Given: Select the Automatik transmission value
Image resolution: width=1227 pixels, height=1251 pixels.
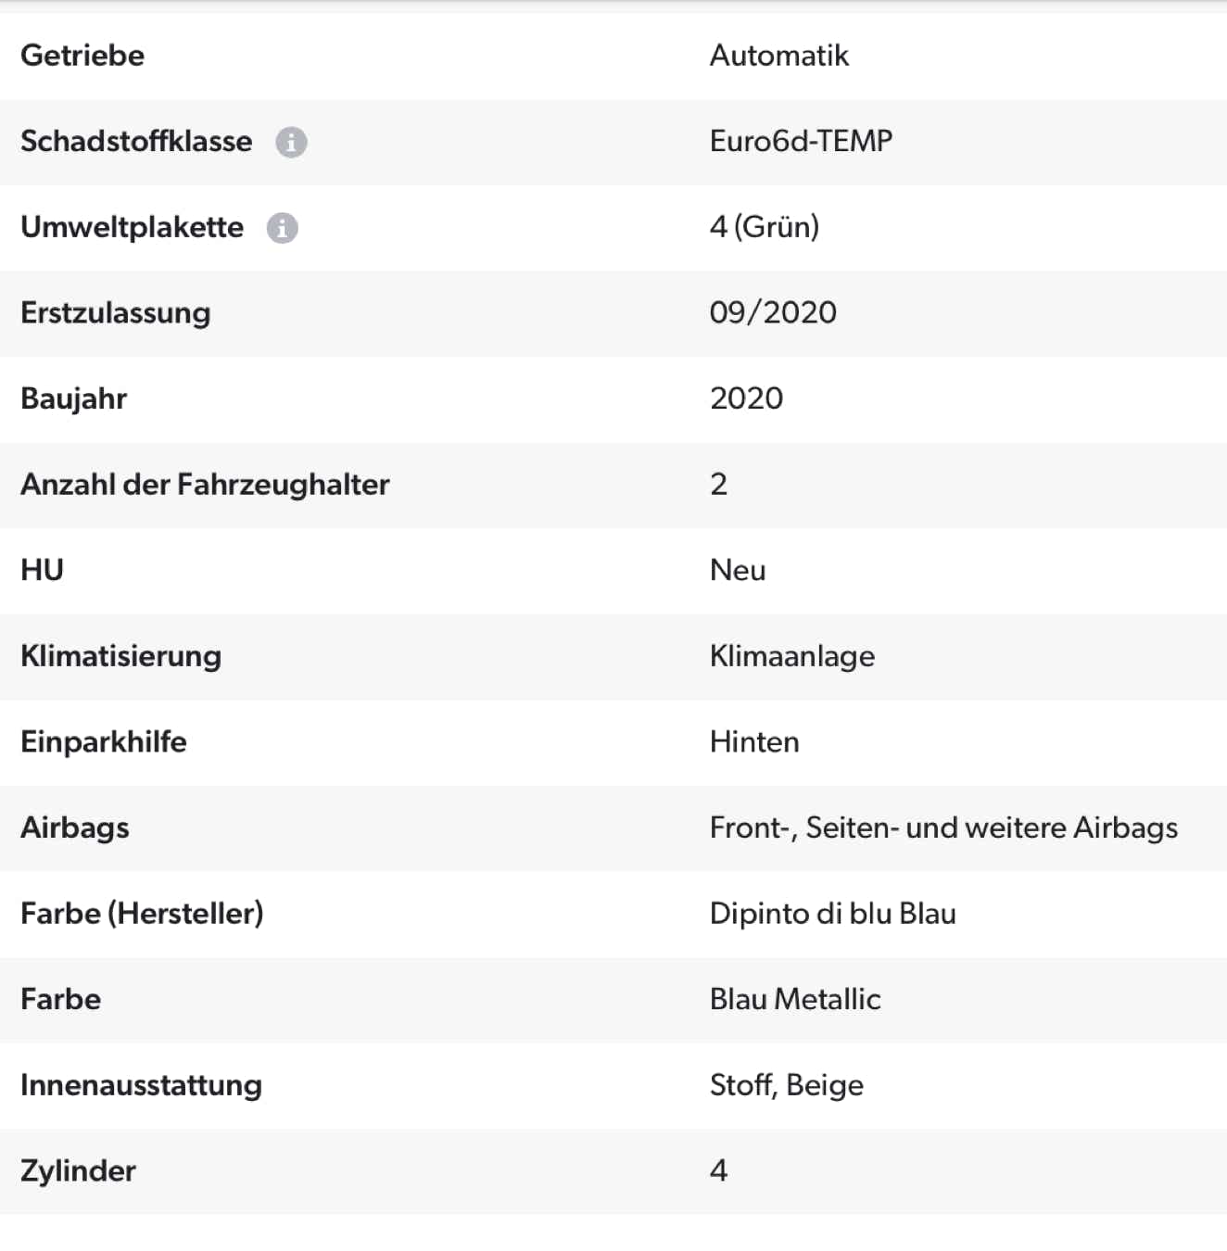Looking at the screenshot, I should (x=778, y=56).
